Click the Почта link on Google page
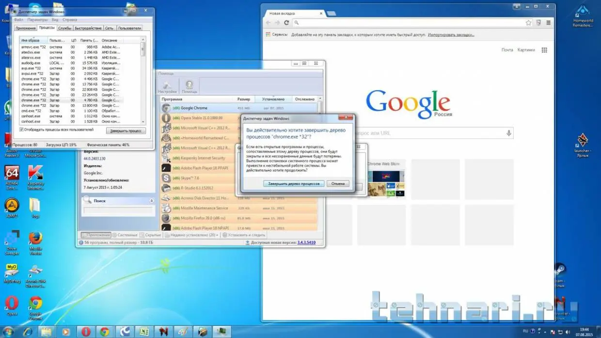Screen dimensions: 601x338 pos(507,50)
